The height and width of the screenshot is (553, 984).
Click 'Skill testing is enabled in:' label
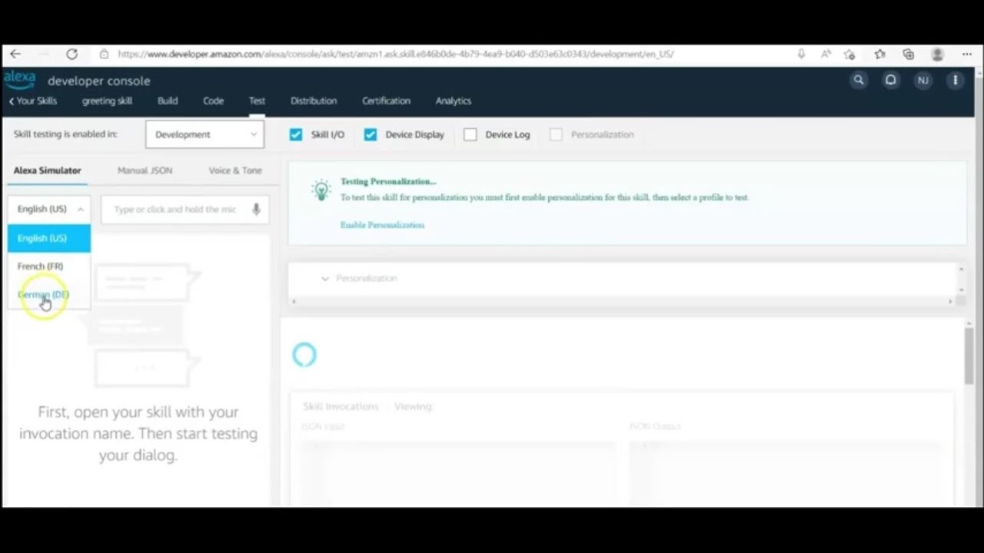tap(65, 134)
